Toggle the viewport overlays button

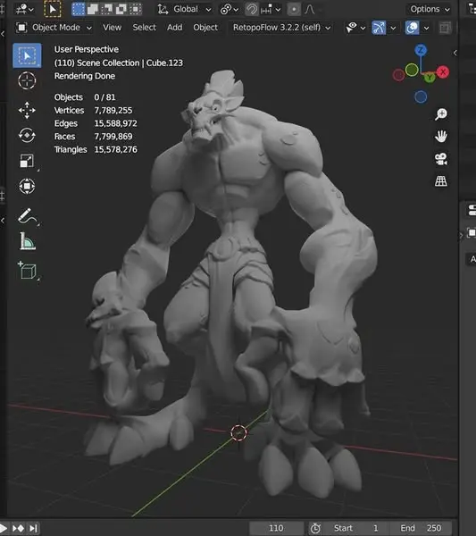click(x=412, y=28)
